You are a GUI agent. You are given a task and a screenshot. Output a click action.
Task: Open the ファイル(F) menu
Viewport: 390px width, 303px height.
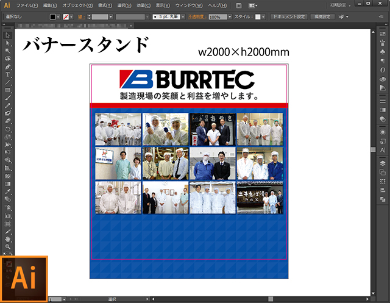coord(27,5)
